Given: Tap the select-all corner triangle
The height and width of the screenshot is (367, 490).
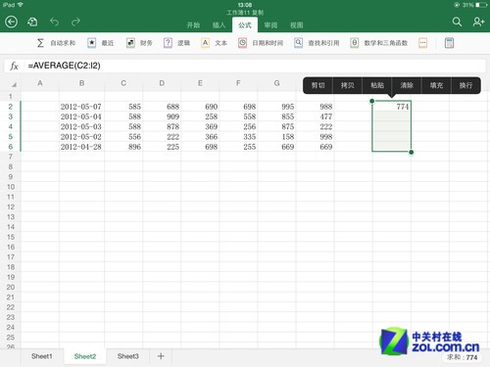Looking at the screenshot, I should tap(14, 84).
